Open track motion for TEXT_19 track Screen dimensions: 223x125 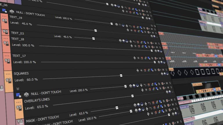[135, 31]
